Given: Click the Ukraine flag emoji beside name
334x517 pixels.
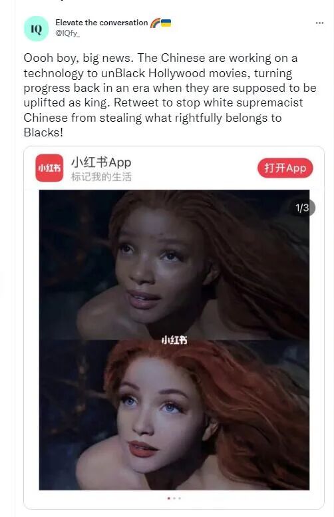Looking at the screenshot, I should coord(166,23).
